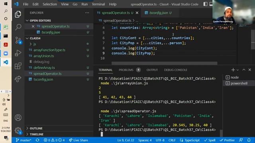
Task: Maximize terminal panel with up chevron
Action: point(244,70)
